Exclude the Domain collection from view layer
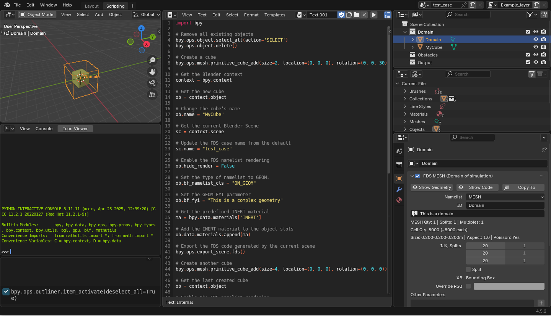This screenshot has width=551, height=316. (x=528, y=32)
